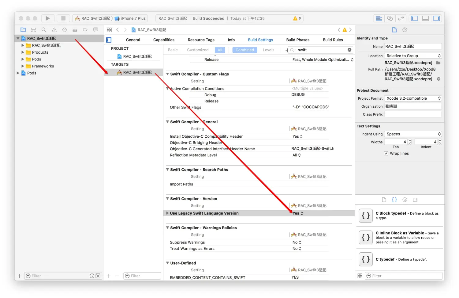The width and height of the screenshot is (459, 298).
Task: Open the Build Phases tab
Action: 298,40
